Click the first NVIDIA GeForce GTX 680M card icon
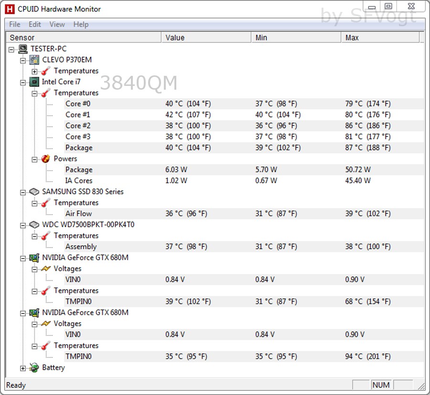 [x=34, y=258]
